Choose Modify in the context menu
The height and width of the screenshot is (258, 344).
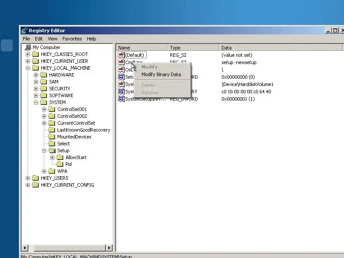tap(163, 67)
